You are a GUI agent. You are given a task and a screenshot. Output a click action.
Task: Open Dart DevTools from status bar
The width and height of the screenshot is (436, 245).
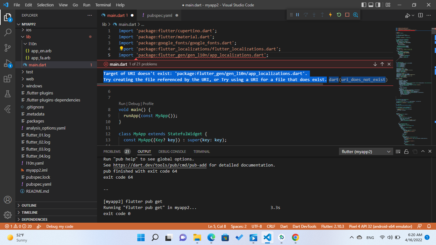tap(304, 226)
